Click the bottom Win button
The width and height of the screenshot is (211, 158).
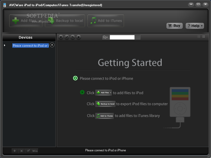coord(35,151)
